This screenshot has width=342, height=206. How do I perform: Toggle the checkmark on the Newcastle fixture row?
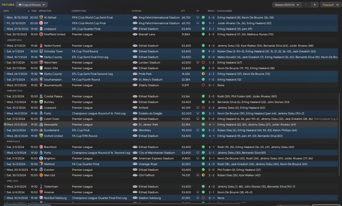pyautogui.click(x=5, y=125)
